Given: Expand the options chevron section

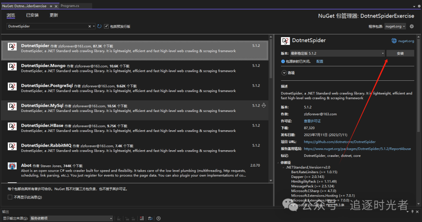Looking at the screenshot, I should (x=284, y=73).
